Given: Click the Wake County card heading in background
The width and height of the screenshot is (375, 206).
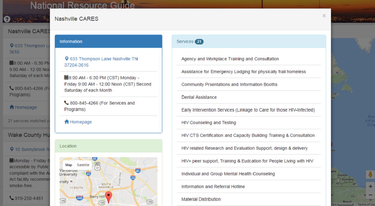Looking at the screenshot, I should [x=29, y=135].
